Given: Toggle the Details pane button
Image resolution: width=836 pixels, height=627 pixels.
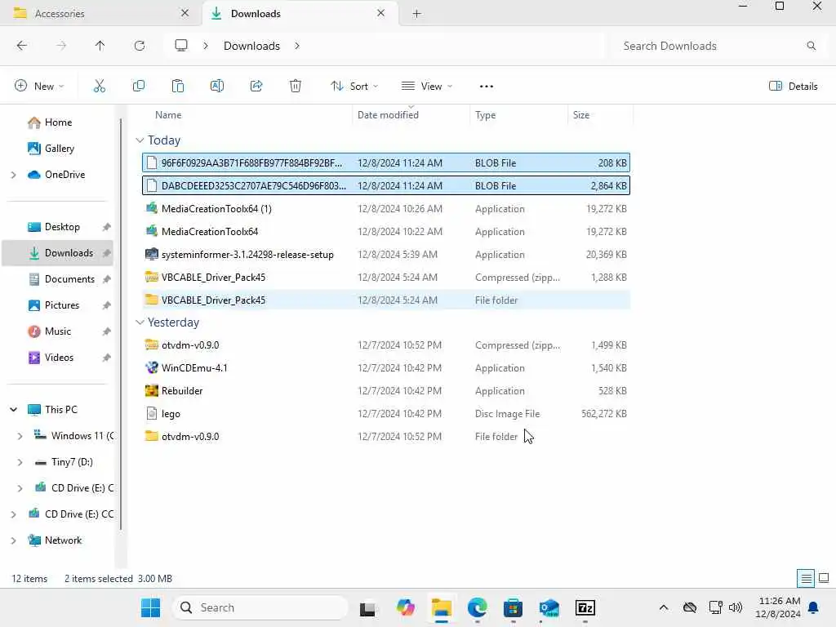Looking at the screenshot, I should [x=794, y=86].
